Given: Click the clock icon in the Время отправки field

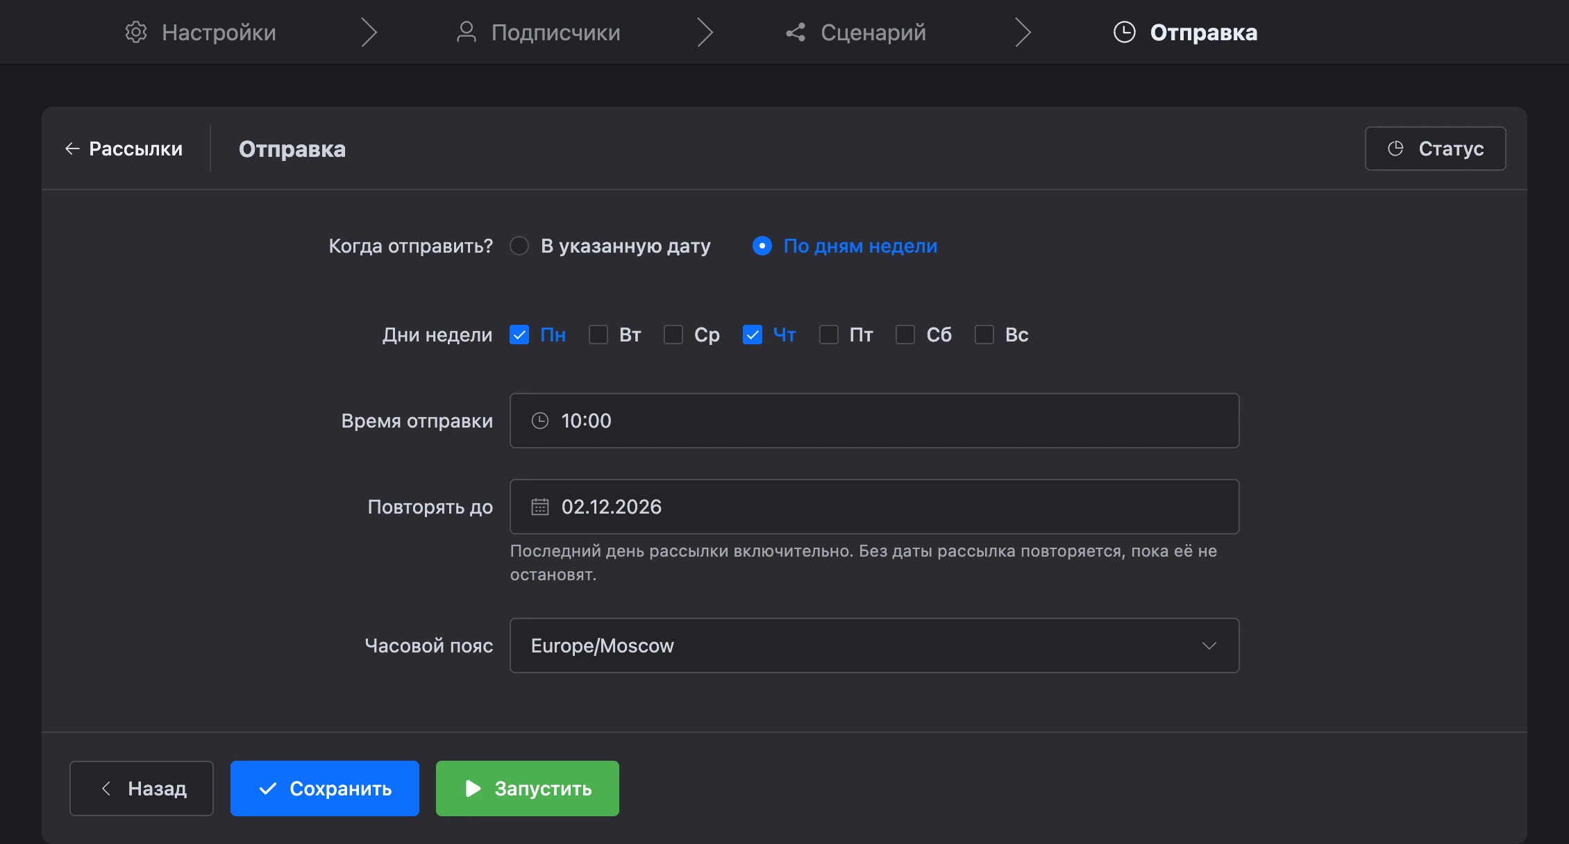Looking at the screenshot, I should [x=540, y=421].
